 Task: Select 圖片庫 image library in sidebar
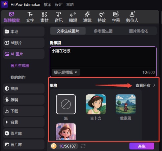point(24,145)
